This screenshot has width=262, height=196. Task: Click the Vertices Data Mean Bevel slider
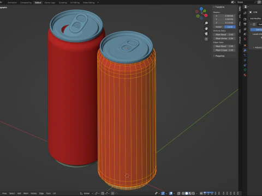point(224,34)
